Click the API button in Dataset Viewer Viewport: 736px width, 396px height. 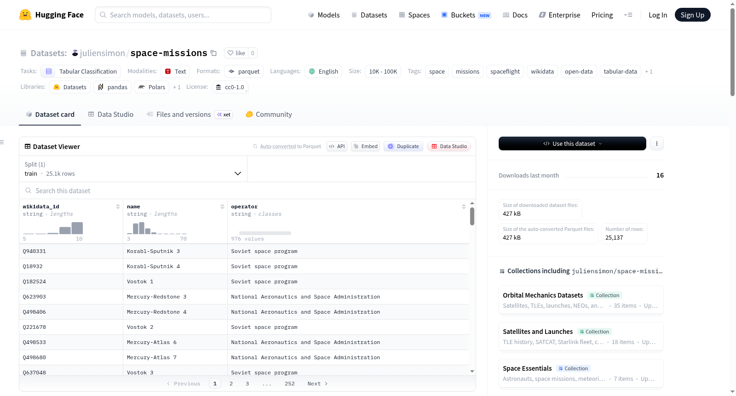pos(337,146)
